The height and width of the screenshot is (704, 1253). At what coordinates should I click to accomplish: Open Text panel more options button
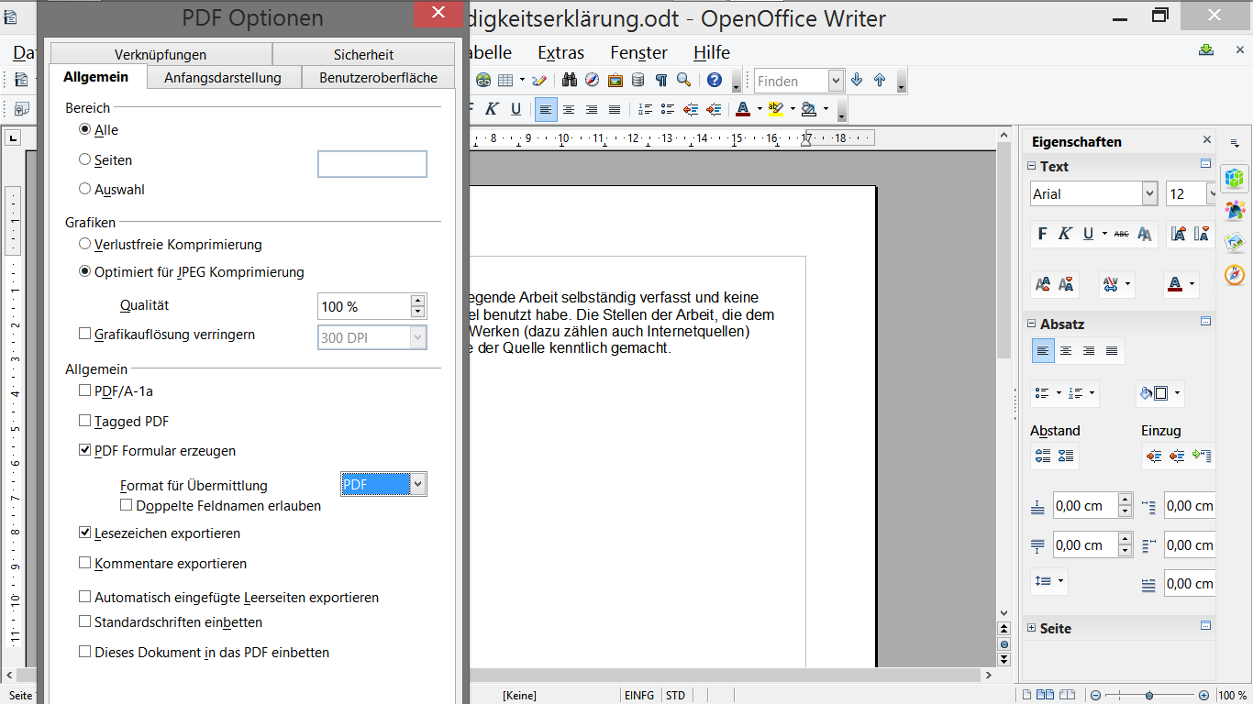click(1205, 165)
